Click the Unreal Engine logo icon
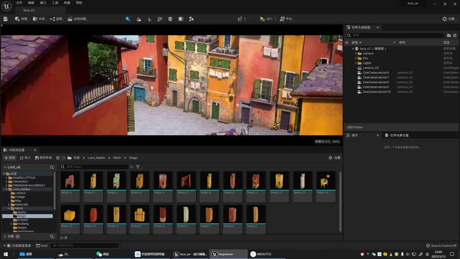The width and height of the screenshot is (460, 259). tap(6, 6)
